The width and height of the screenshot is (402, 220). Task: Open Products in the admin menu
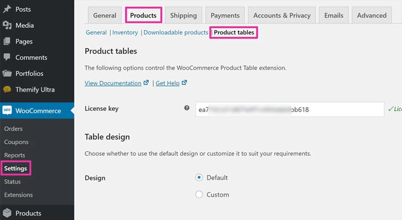[x=28, y=213]
